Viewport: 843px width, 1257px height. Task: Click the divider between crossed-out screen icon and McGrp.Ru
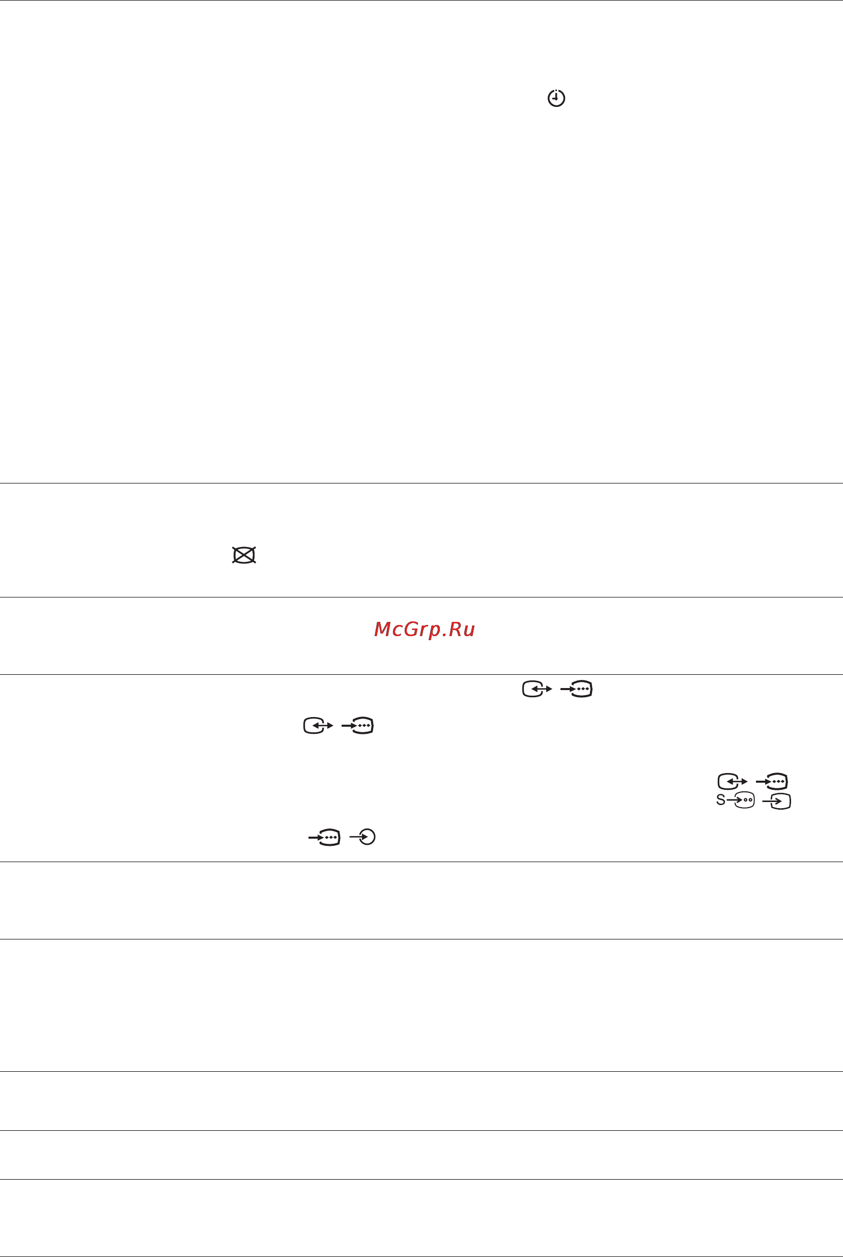click(x=422, y=597)
